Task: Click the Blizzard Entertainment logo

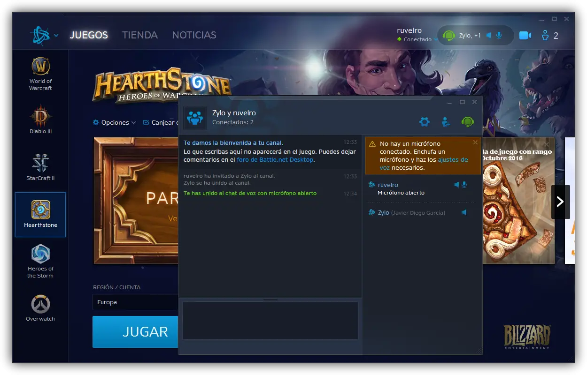Action: [x=527, y=337]
